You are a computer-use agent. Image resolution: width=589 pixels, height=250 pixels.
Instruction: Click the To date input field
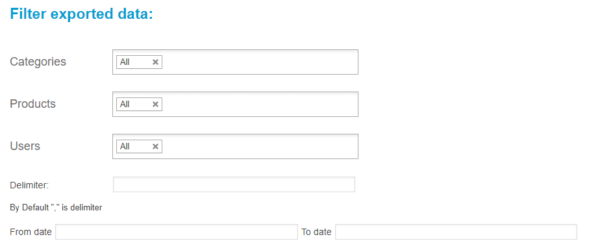[x=456, y=232]
